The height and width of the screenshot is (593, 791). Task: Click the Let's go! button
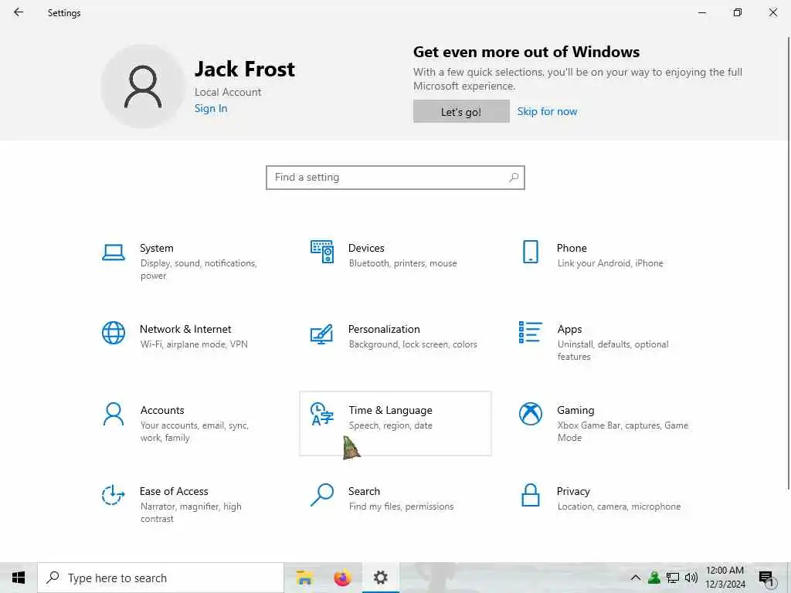coord(461,111)
